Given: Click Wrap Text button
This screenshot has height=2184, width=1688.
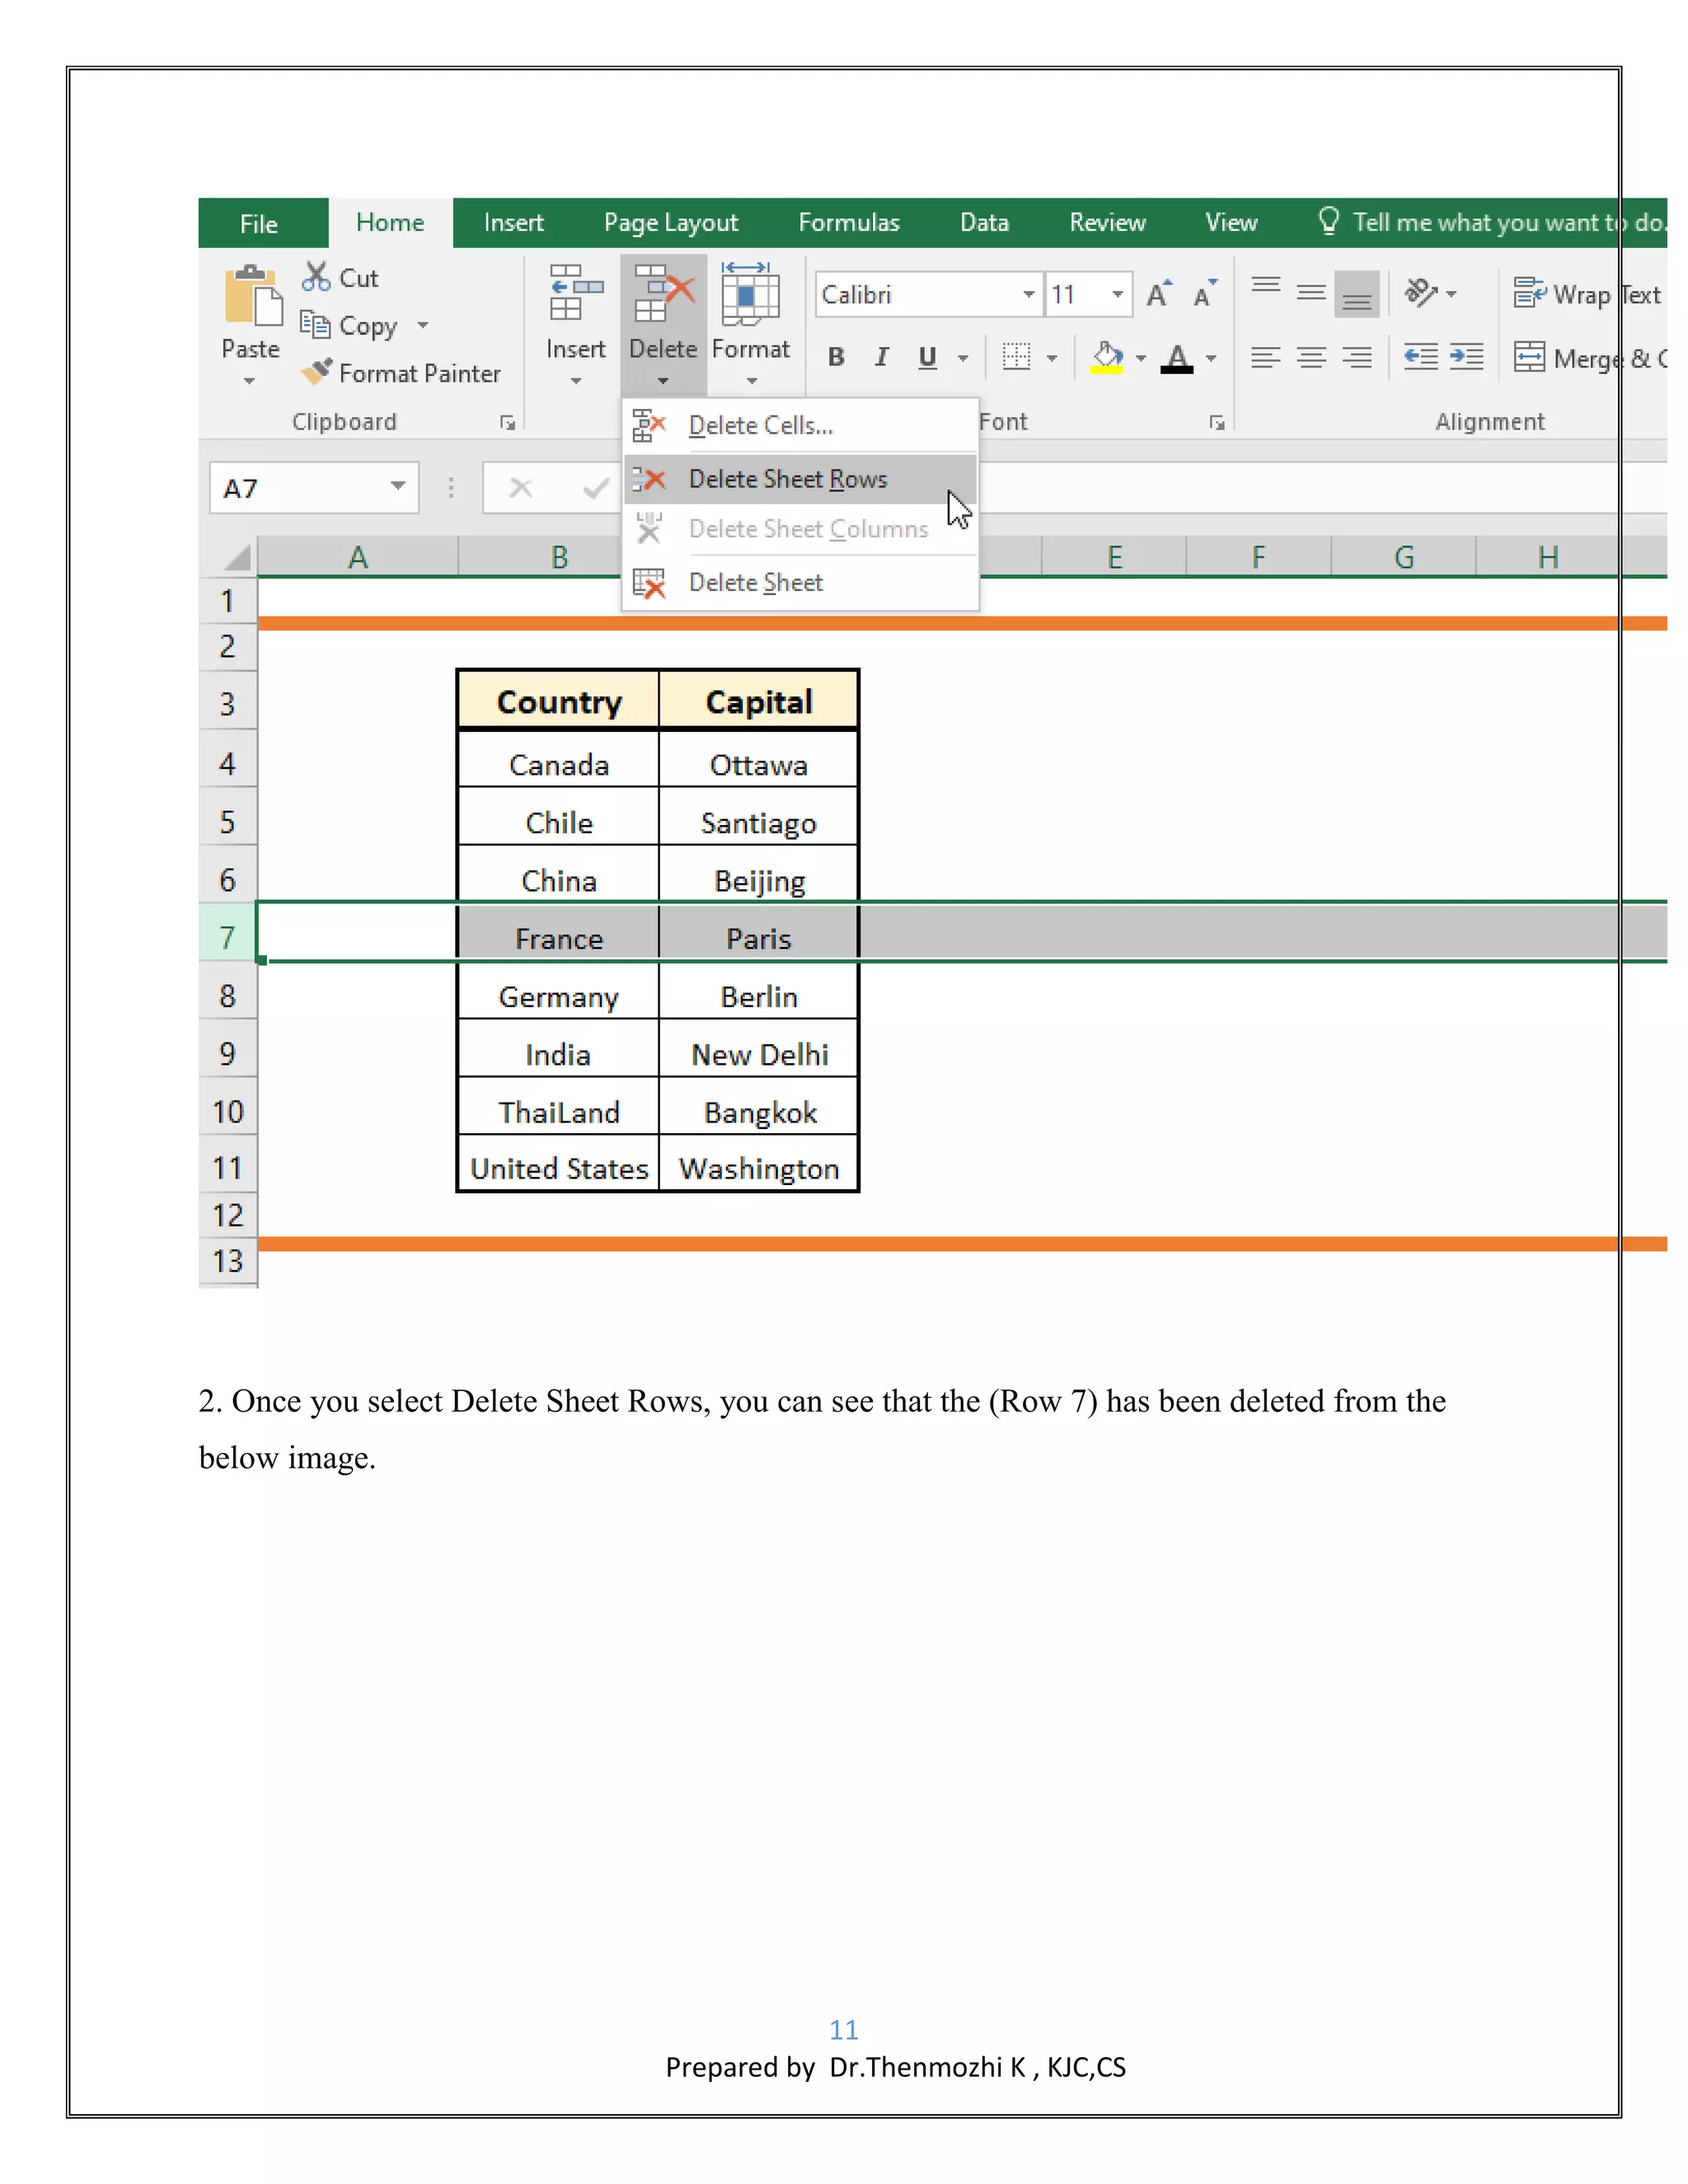Looking at the screenshot, I should 1587,294.
